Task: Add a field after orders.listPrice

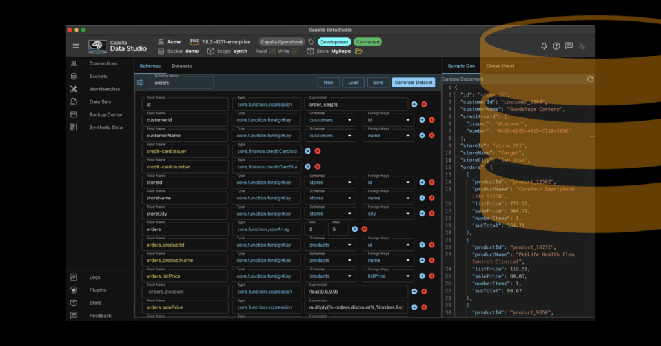Action: pos(422,276)
